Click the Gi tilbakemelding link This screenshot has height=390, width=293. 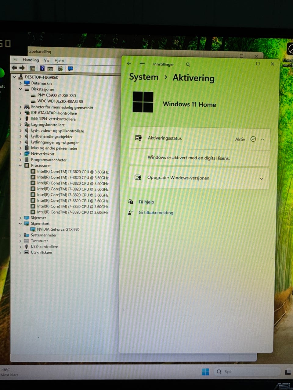156,212
